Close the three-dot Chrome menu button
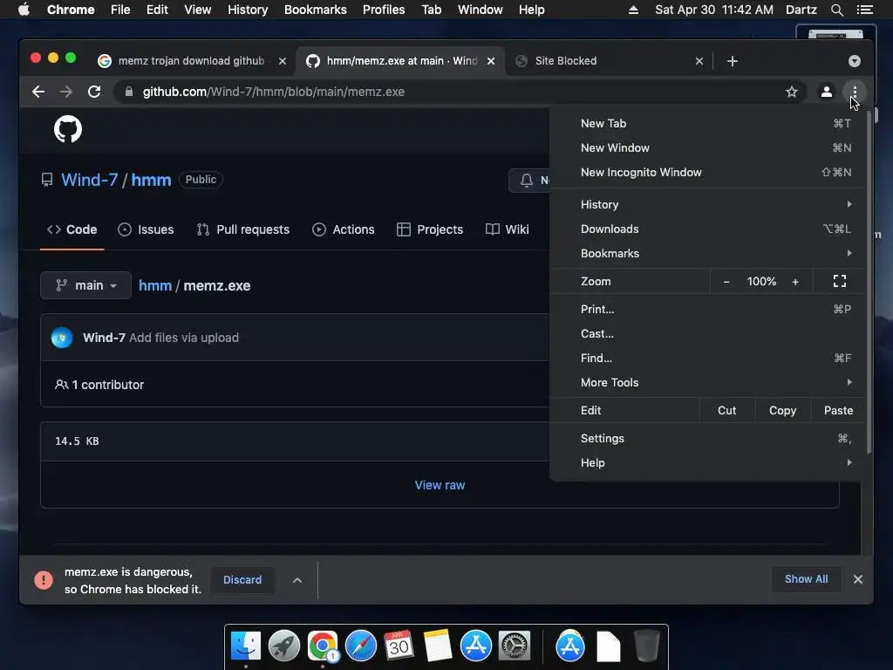The height and width of the screenshot is (670, 893). pos(855,92)
